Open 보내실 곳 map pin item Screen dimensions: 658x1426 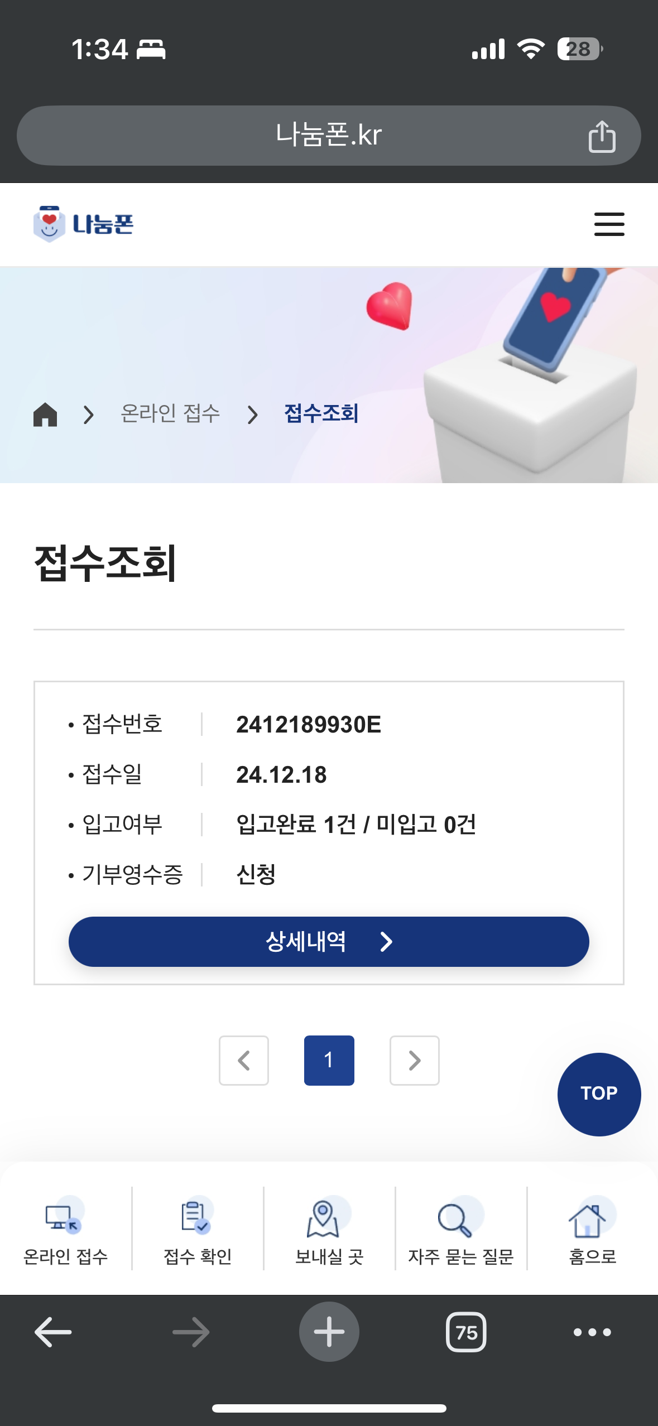[329, 1231]
